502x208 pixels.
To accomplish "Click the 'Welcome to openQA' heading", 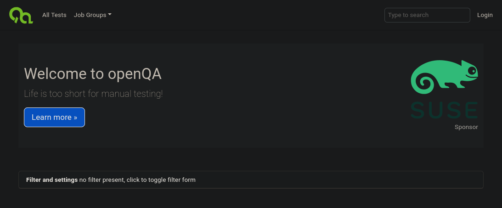I will point(93,73).
